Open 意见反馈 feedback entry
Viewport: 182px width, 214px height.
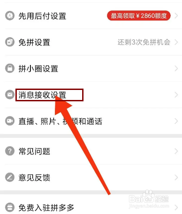pos(91,177)
